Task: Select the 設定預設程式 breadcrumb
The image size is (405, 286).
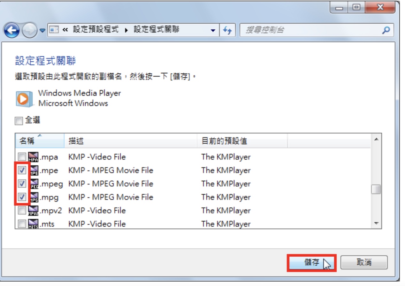Action: 96,30
